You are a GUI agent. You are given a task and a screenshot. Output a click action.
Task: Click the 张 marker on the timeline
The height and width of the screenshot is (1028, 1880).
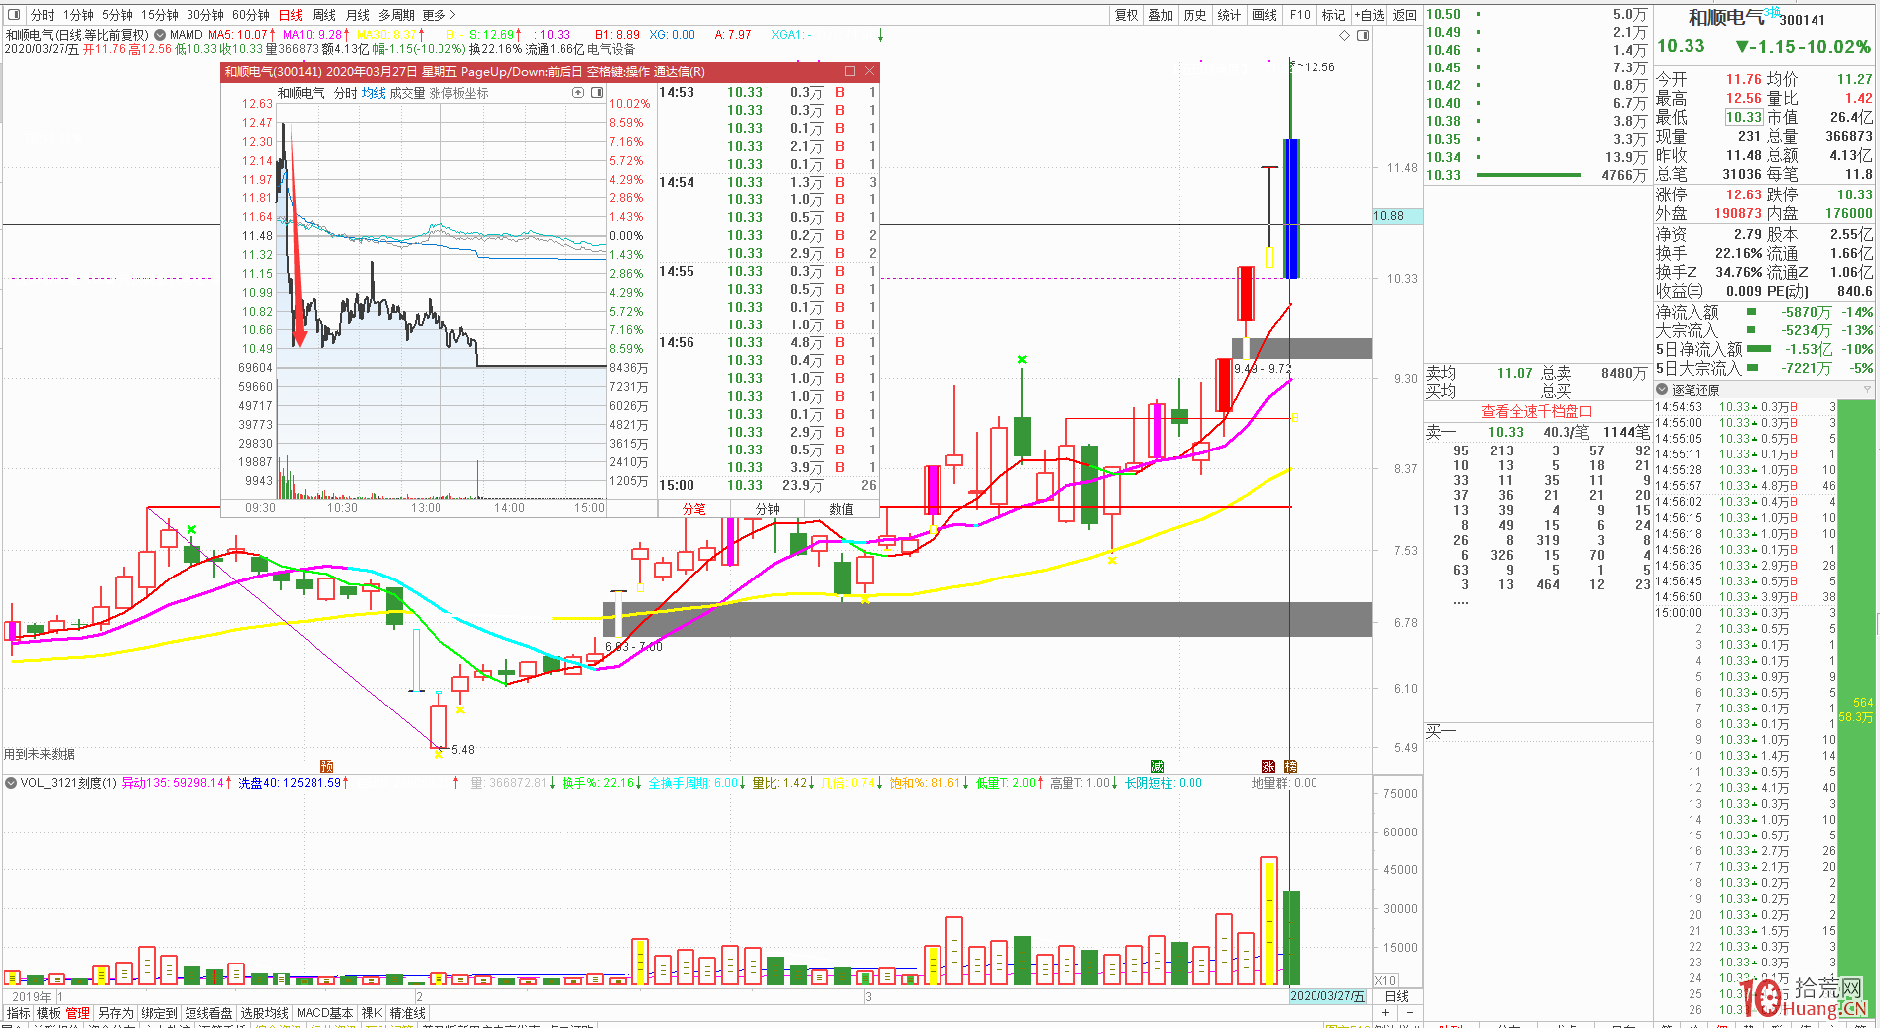1268,766
